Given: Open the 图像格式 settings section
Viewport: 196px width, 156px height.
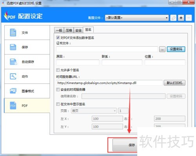Looking at the screenshot, I should click(27, 91).
